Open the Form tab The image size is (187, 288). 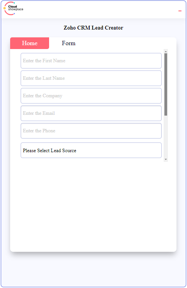(x=69, y=43)
